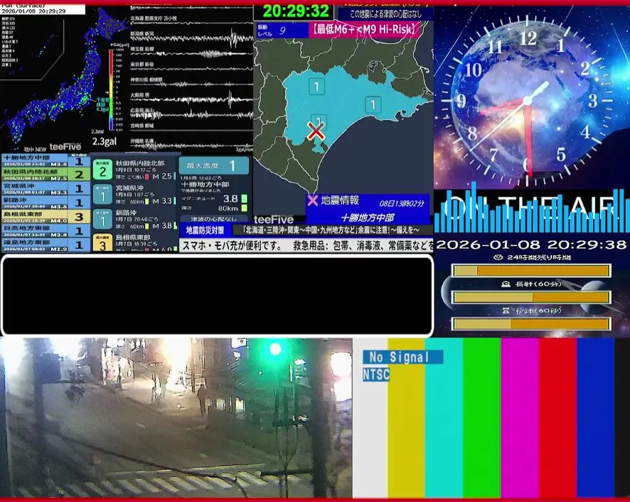Click the 2026-01-08 20:29:38 timestamp
The image size is (630, 502).
[x=531, y=245]
